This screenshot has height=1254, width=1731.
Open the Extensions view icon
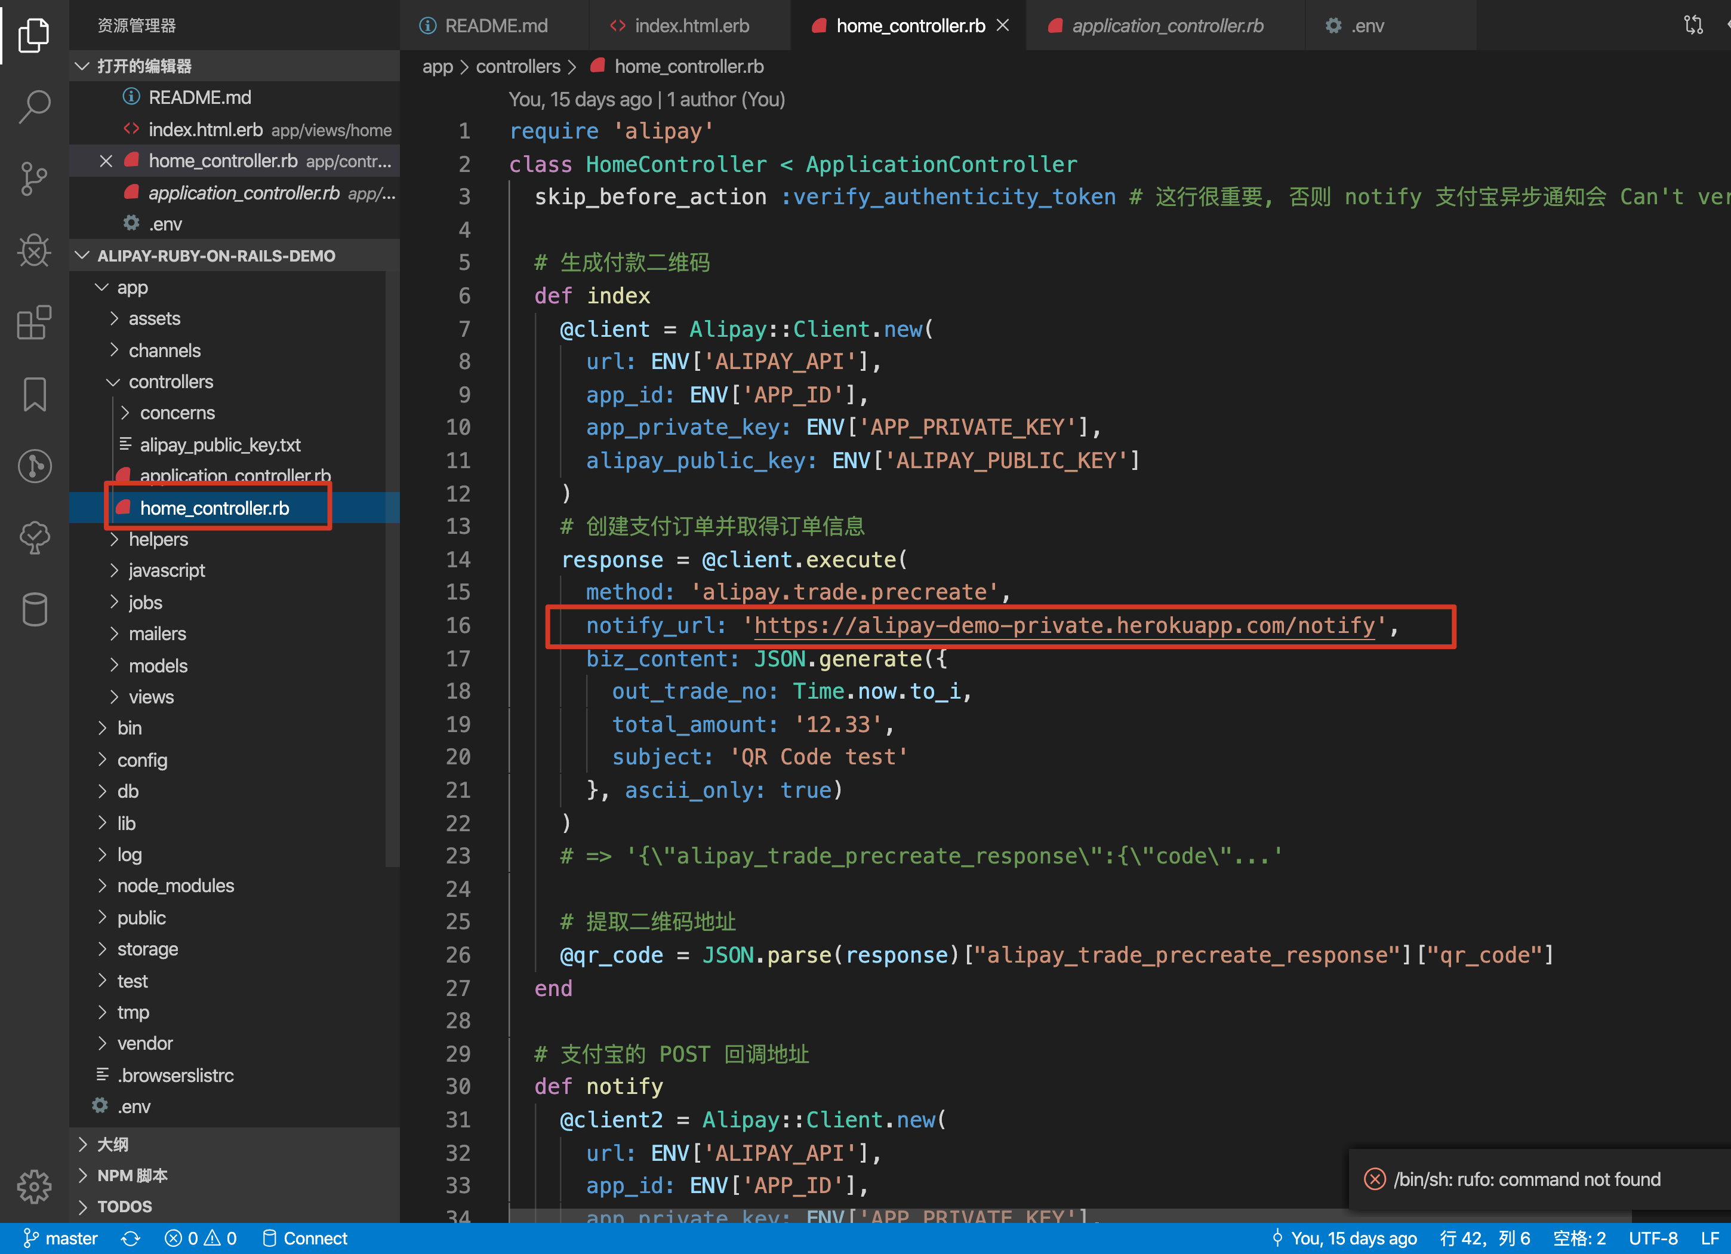[x=35, y=322]
